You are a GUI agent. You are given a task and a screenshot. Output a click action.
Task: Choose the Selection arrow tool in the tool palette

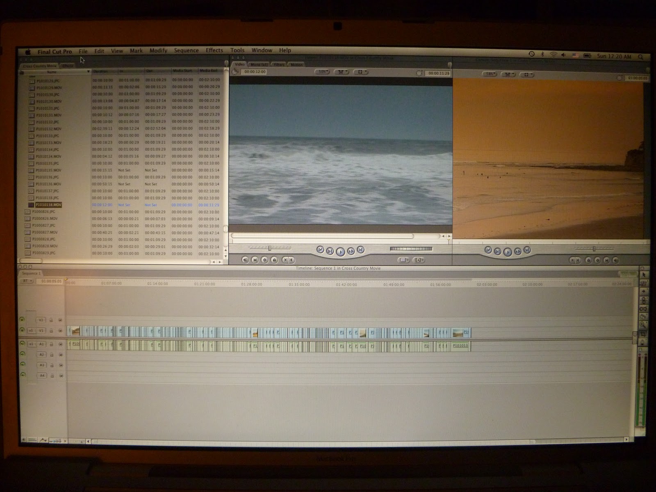[643, 275]
